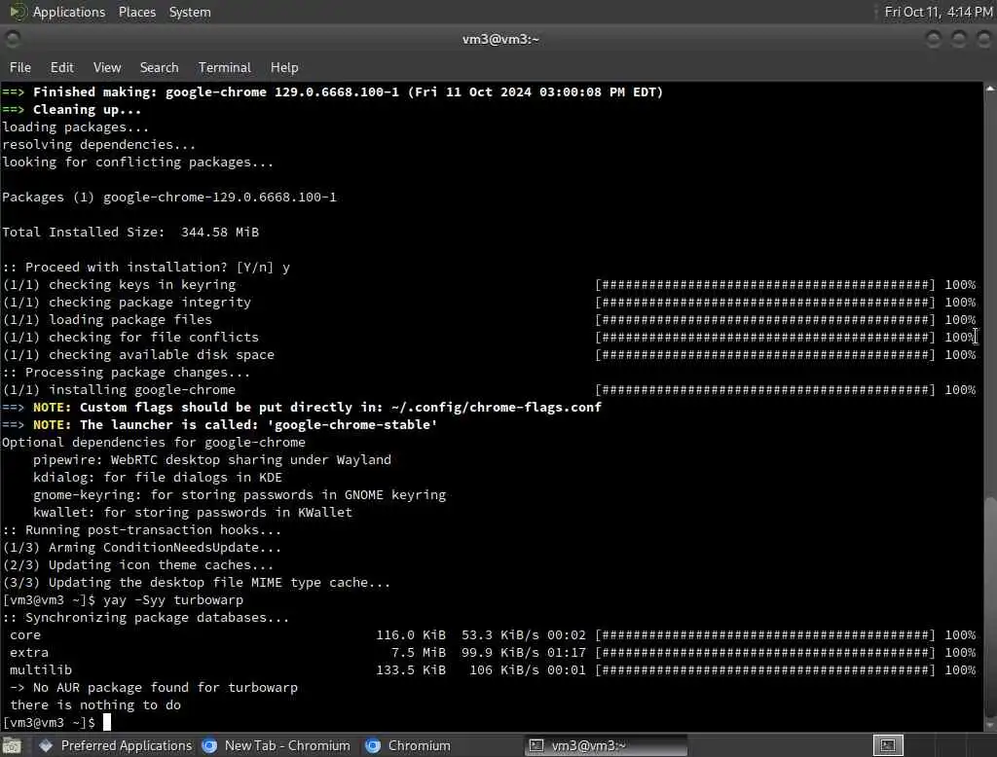Click 'yay -Syy turbowarp' command text

tap(173, 600)
